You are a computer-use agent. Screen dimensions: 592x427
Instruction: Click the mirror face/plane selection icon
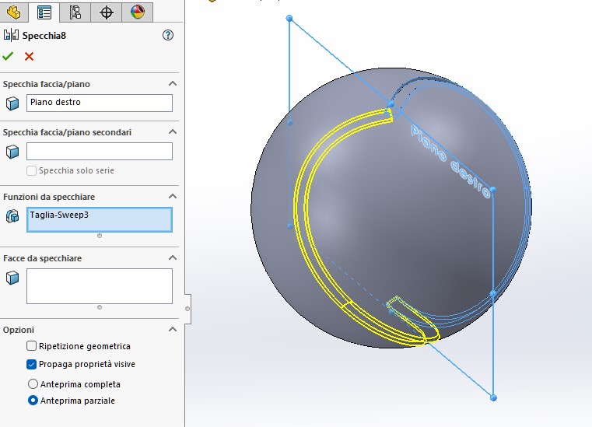point(12,103)
